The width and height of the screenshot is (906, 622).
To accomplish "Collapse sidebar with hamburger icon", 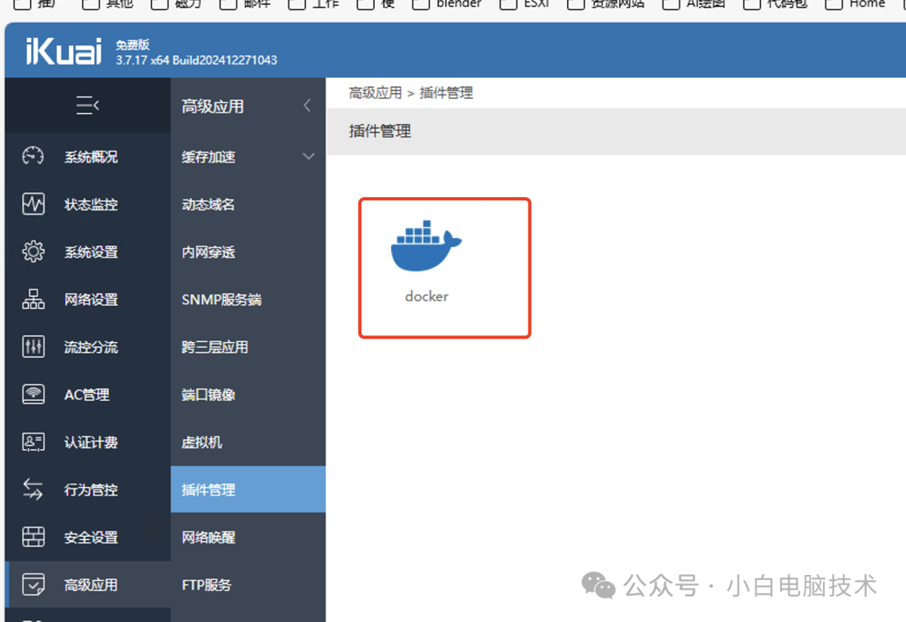I will [88, 105].
